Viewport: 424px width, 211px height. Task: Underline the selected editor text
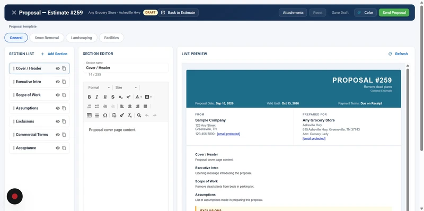[x=105, y=97]
